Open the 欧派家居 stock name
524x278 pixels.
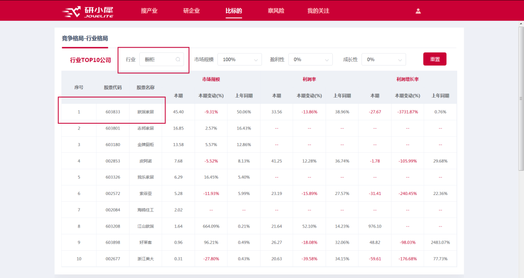[x=146, y=112]
